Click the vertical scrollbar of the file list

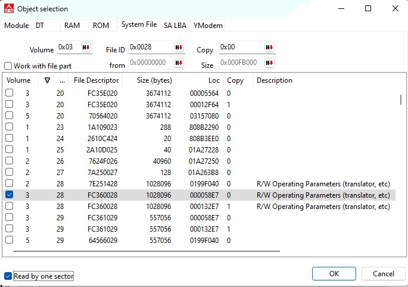(401, 100)
